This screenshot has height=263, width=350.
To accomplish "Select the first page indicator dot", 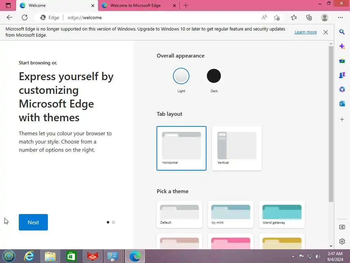I will click(x=108, y=222).
